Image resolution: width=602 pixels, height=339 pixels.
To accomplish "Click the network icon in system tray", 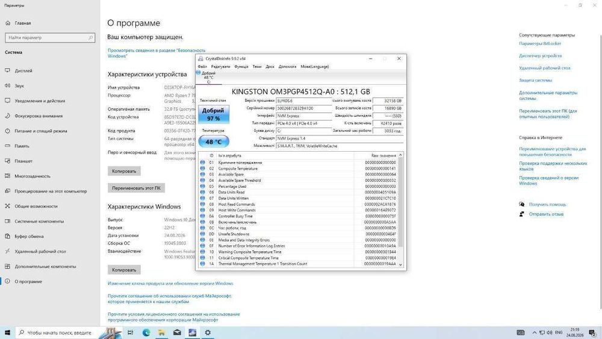I will (x=542, y=332).
